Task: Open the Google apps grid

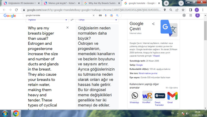Action: [190, 16]
